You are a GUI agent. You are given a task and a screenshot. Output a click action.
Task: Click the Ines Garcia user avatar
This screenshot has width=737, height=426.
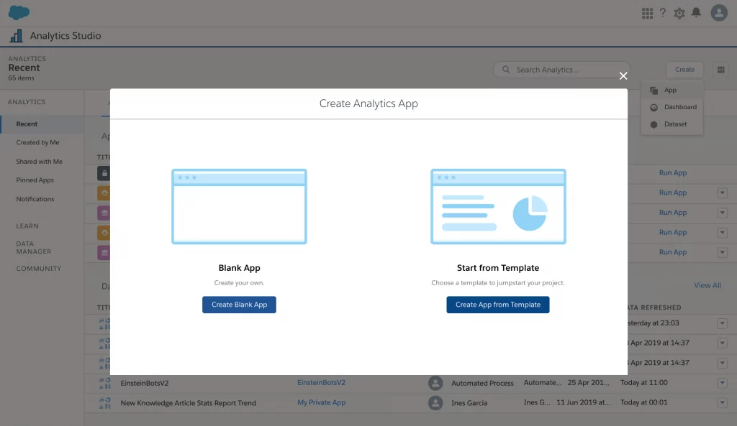point(435,402)
